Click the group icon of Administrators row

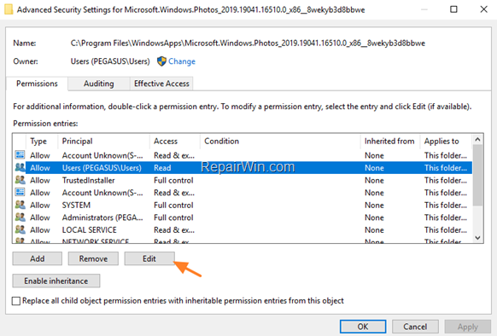coord(20,217)
